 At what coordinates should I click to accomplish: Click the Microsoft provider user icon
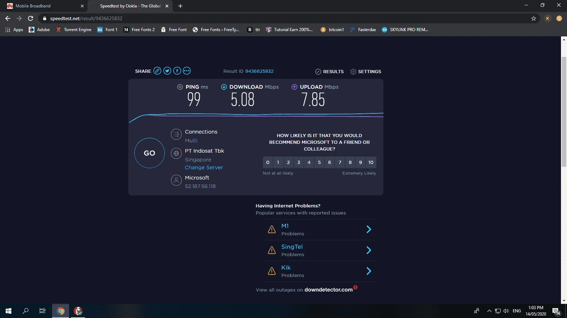(176, 180)
